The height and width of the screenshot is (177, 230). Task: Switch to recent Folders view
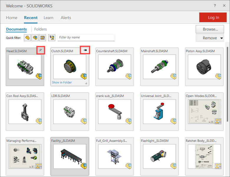pos(40,29)
